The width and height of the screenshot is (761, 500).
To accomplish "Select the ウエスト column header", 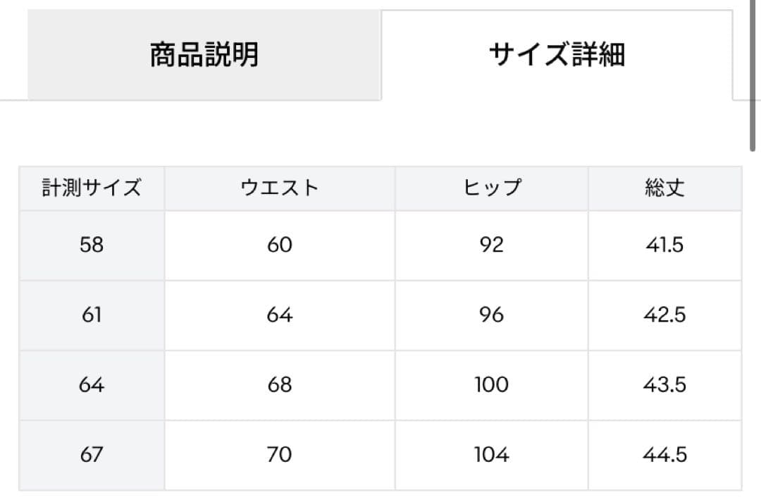I will click(280, 188).
